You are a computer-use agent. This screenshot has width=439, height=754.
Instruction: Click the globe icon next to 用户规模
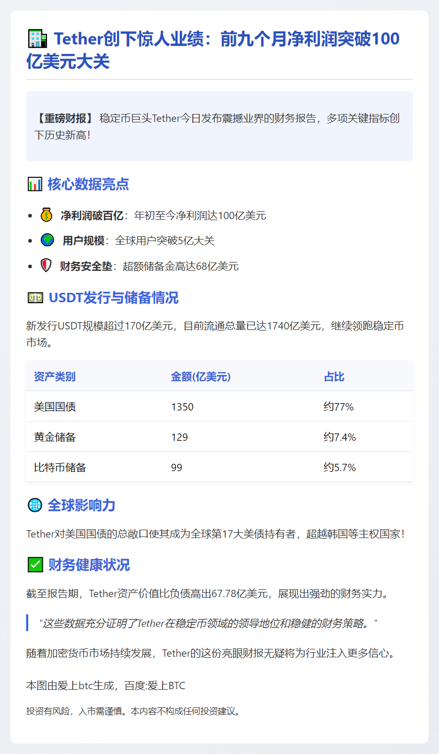click(x=45, y=240)
